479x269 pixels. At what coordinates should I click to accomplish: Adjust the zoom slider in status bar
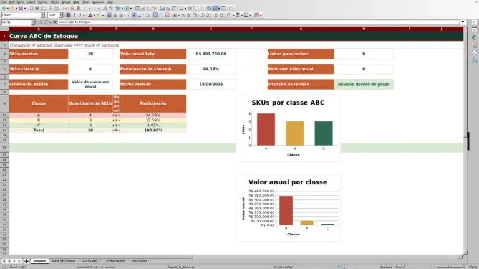tap(449, 267)
